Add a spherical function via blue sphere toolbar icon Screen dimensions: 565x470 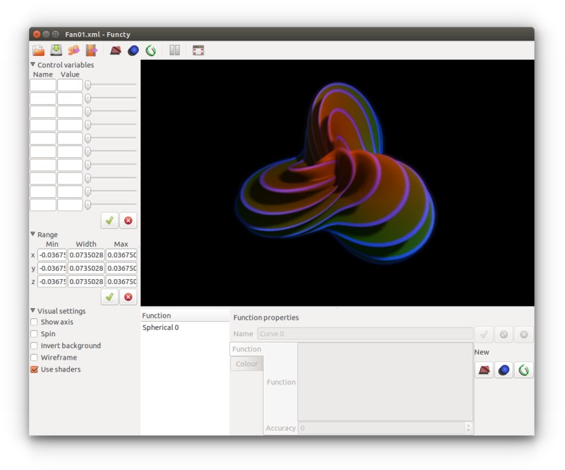(133, 50)
